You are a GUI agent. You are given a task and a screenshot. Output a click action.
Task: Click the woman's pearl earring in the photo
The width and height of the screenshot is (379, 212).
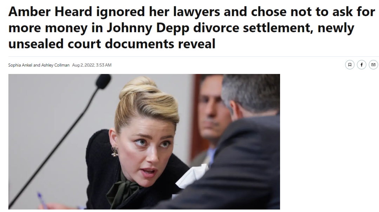tap(114, 151)
